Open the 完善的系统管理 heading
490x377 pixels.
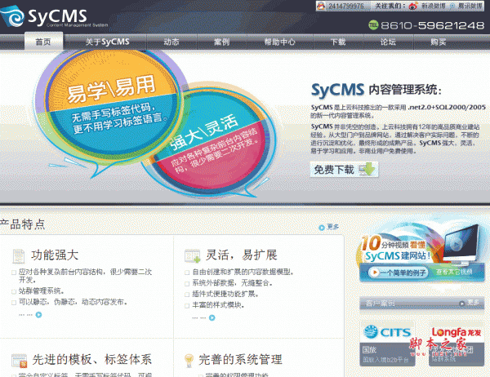click(240, 360)
